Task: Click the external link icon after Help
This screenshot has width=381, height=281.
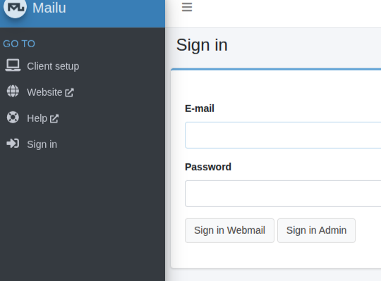Action: coord(54,118)
